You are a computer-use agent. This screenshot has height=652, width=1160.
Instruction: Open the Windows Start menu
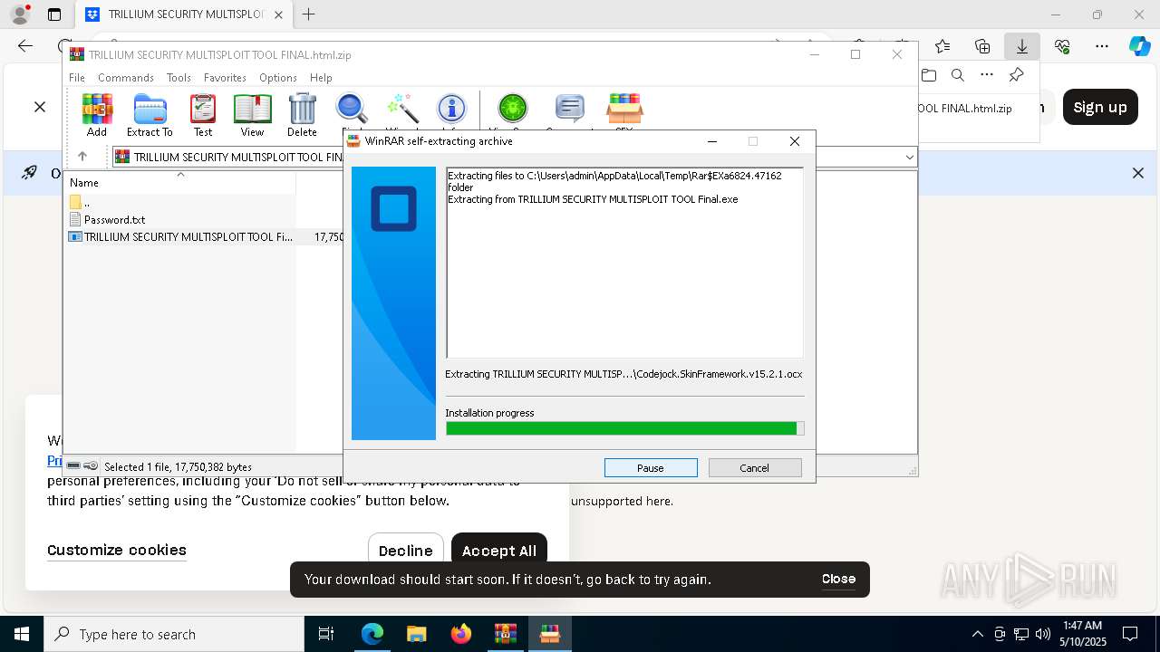[x=22, y=634]
